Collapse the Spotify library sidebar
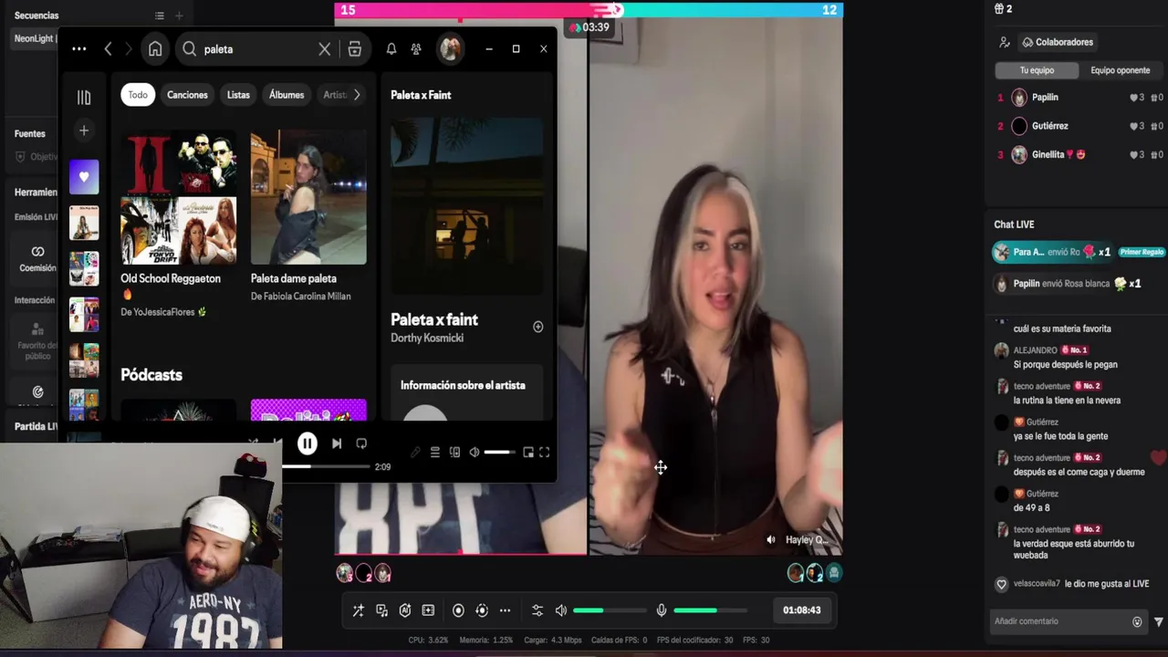The width and height of the screenshot is (1168, 657). [x=84, y=98]
